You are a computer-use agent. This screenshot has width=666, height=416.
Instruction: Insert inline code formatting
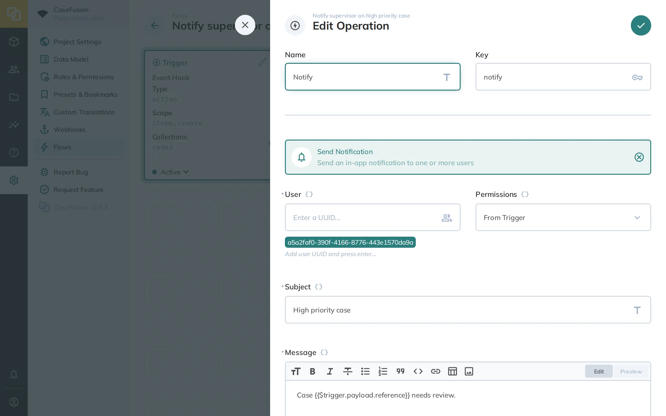418,371
